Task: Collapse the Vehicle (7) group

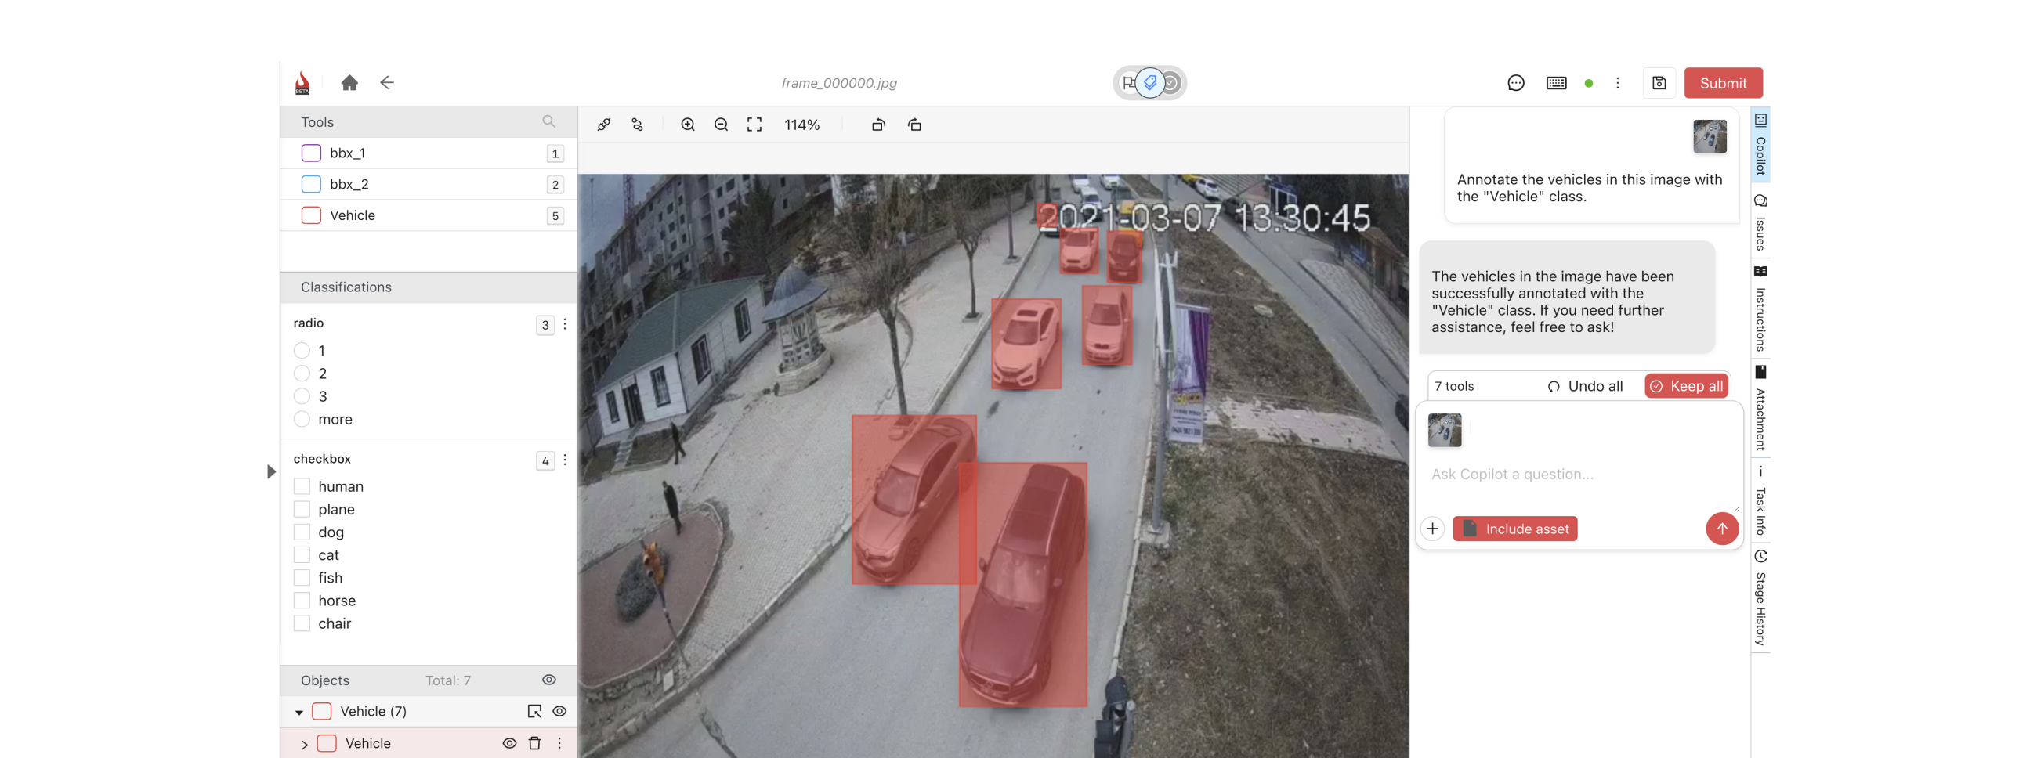Action: pos(299,712)
